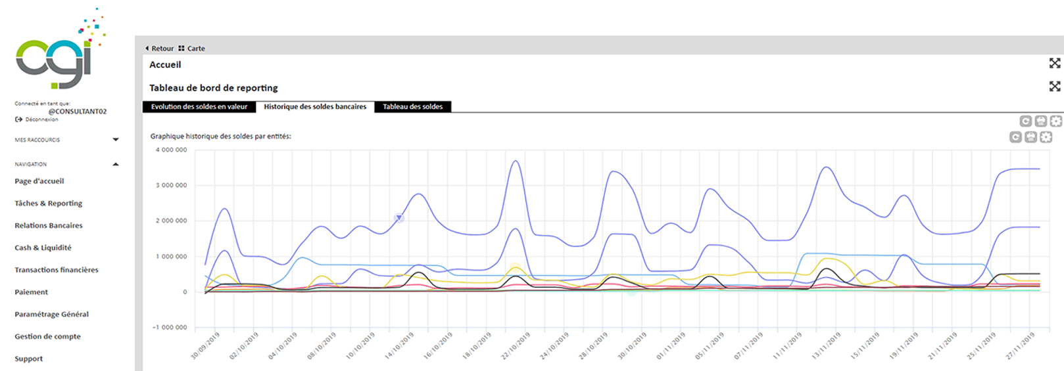Refresh the chart using lower refresh icon
The image size is (1064, 371).
(1015, 137)
